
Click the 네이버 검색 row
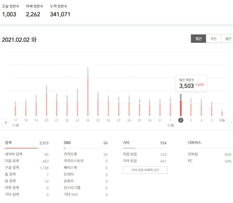pos(27,154)
